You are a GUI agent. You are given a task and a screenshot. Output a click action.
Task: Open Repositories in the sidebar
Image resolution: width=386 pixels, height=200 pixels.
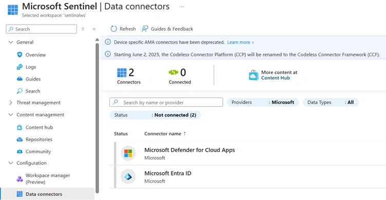click(x=39, y=139)
